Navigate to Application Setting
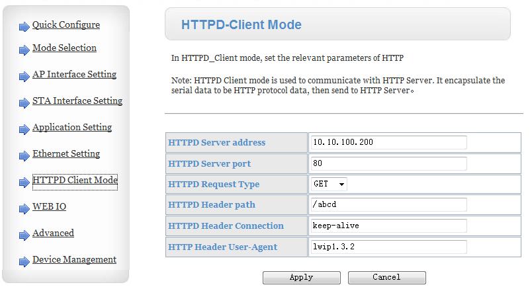Screen dimensions: 530x291 [72, 127]
